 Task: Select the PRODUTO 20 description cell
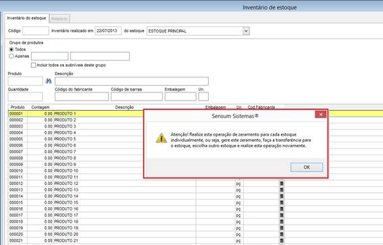coord(124,234)
